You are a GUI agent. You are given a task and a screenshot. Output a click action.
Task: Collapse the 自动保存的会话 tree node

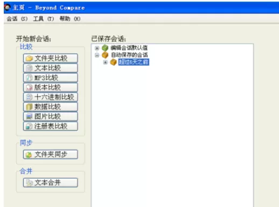pyautogui.click(x=97, y=55)
